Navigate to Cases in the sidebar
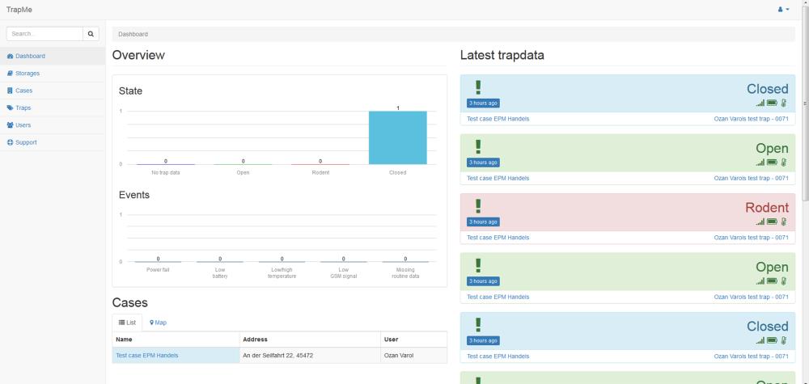 pos(53,91)
